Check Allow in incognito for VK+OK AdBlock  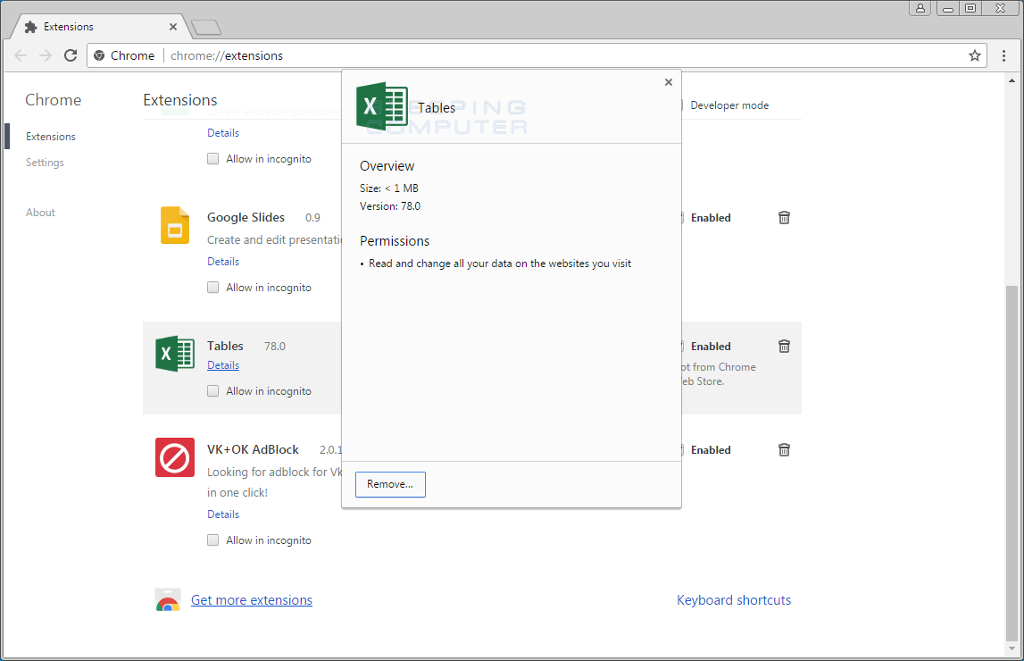212,540
